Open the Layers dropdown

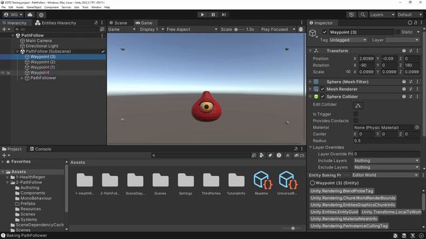382,15
